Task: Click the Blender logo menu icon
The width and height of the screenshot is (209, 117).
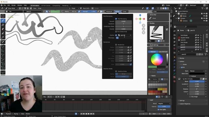Action: 2,5
